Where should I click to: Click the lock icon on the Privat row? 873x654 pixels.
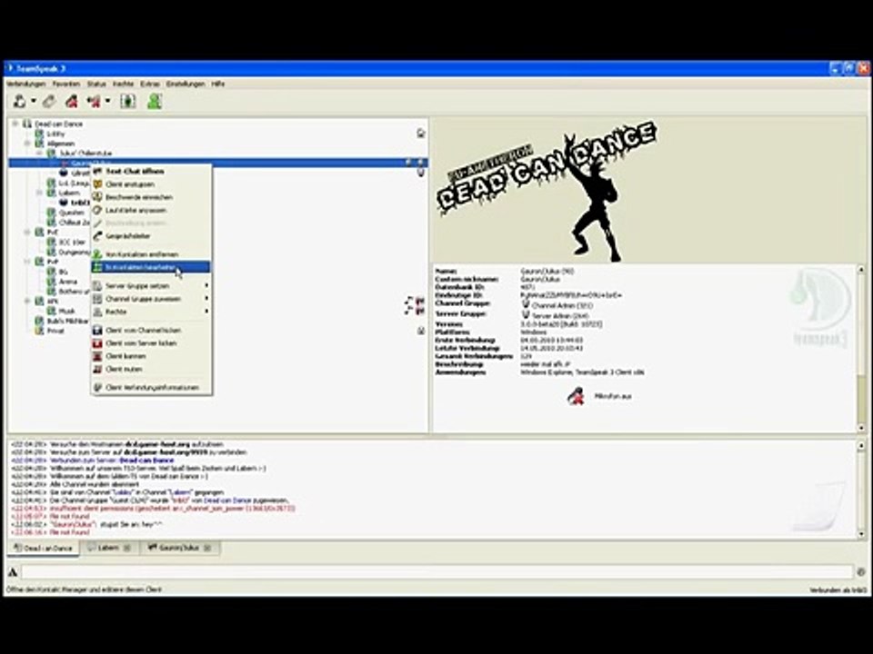pos(421,331)
